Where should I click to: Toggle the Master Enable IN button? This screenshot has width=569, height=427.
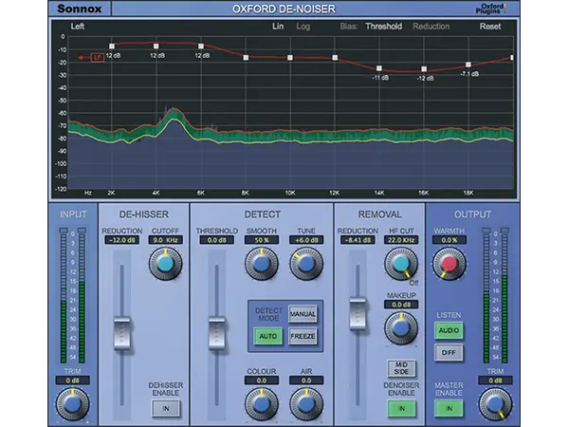tap(449, 408)
